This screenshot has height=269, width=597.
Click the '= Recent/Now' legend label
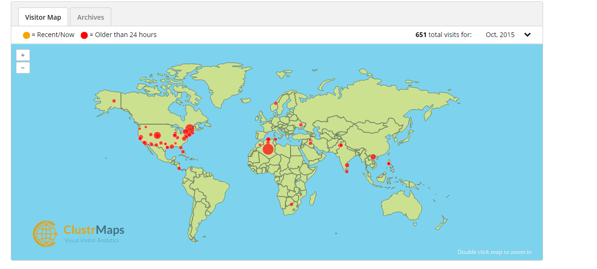[53, 35]
